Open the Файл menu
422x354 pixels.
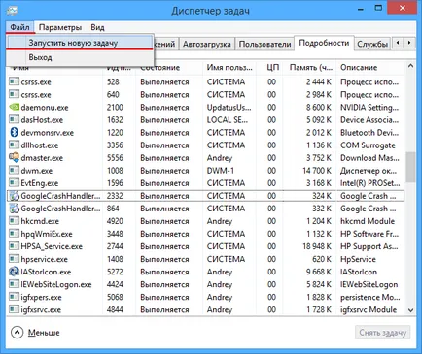pos(19,27)
